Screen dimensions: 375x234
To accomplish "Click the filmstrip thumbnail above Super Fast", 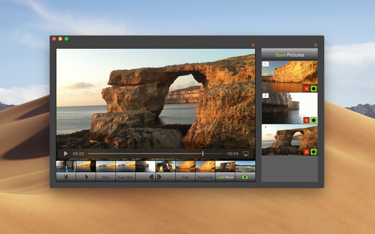I will point(205,166).
